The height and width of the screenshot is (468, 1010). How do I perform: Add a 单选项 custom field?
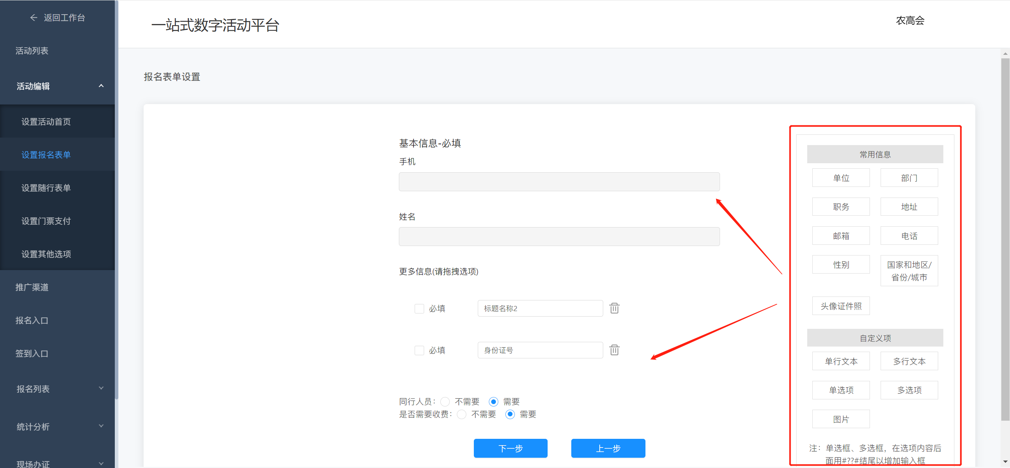click(x=841, y=390)
